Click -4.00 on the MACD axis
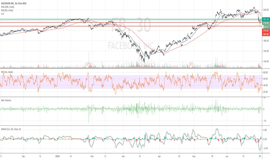The width and height of the screenshot is (270, 159). (265, 148)
